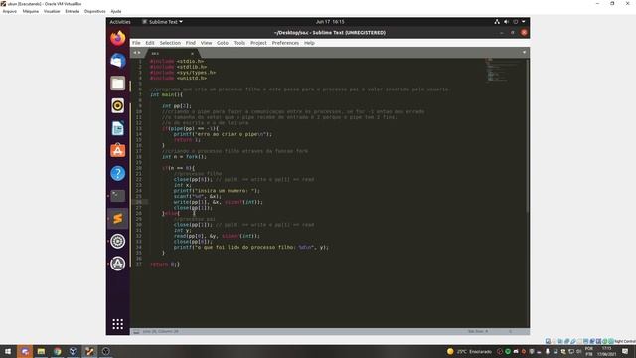The image size is (636, 358).
Task: Open the Help question-mark icon in dock
Action: coord(118,173)
